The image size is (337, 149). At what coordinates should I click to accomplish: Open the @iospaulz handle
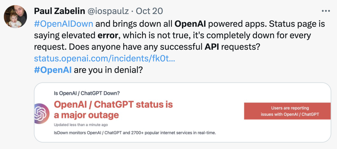(x=108, y=11)
